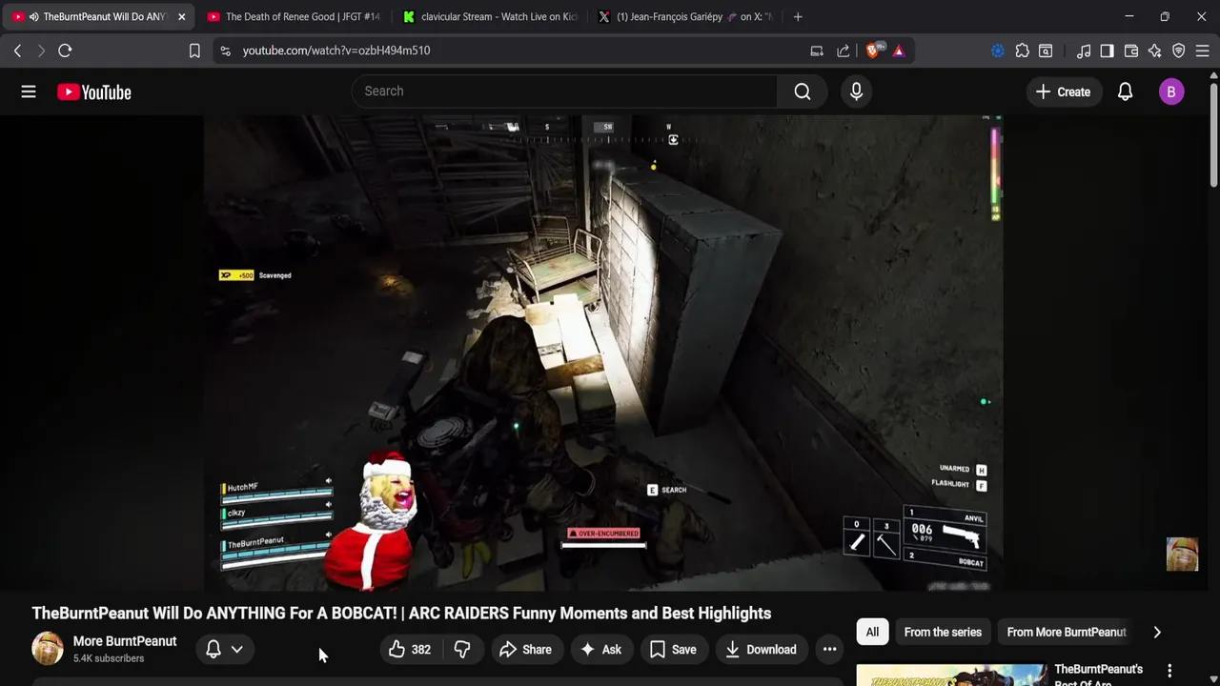
Task: Open Brave VPN shield icon
Action: point(1179,50)
